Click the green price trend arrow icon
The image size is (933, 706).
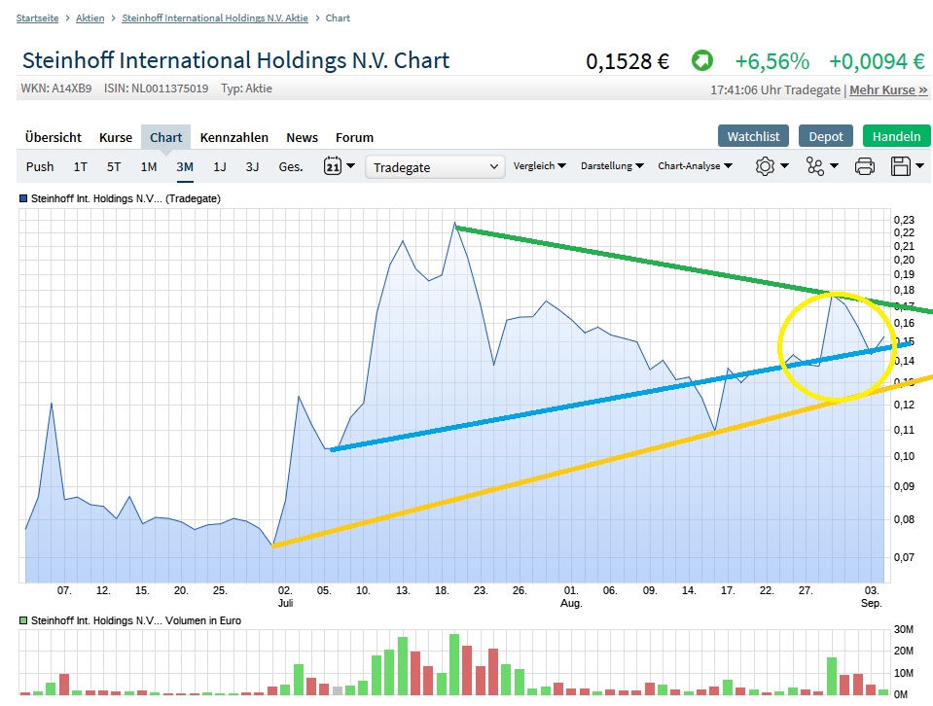(x=702, y=60)
